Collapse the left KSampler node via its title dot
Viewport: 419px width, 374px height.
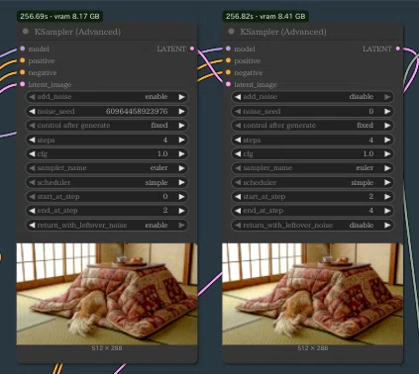(x=26, y=32)
